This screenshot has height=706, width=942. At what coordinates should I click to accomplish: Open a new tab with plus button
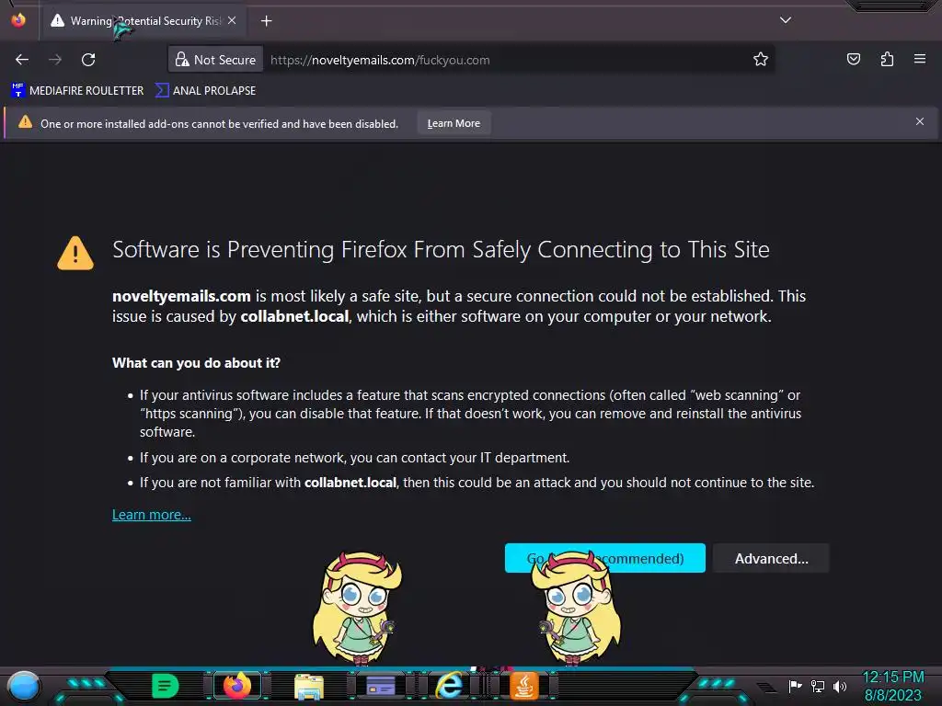coord(266,21)
